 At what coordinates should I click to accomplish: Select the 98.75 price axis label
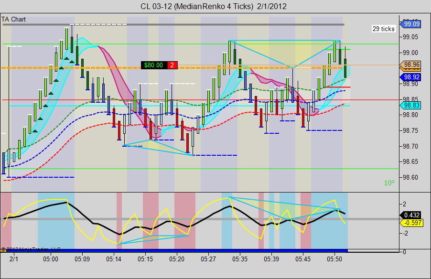(410, 130)
